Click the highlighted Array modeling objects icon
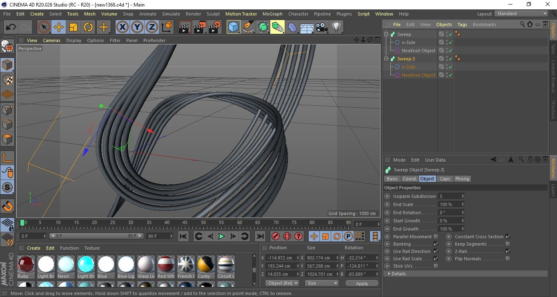Viewport: 557px width, 297px height. pyautogui.click(x=277, y=27)
